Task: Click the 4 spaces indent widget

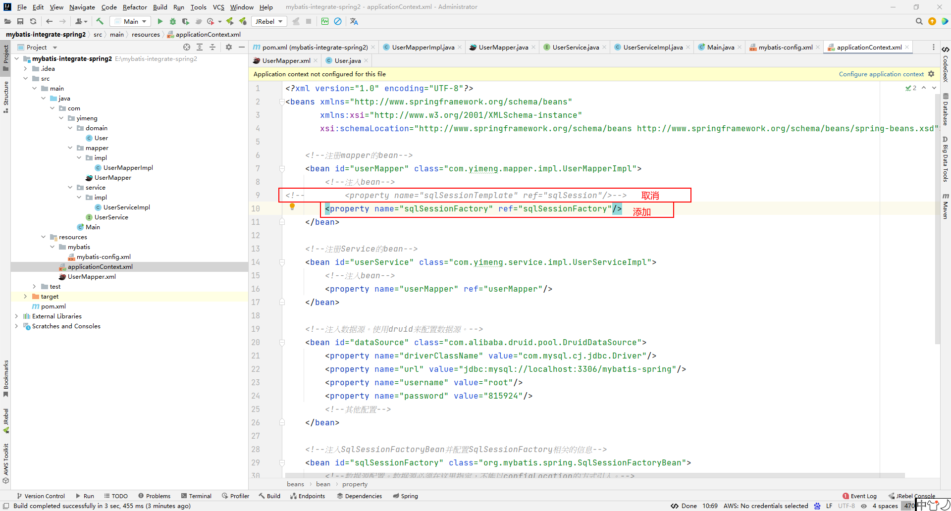Action: [x=885, y=506]
